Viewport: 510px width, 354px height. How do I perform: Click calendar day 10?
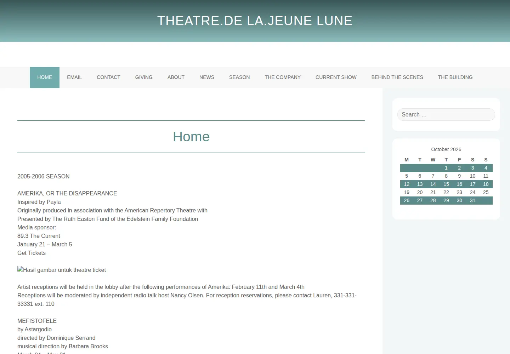coord(472,176)
